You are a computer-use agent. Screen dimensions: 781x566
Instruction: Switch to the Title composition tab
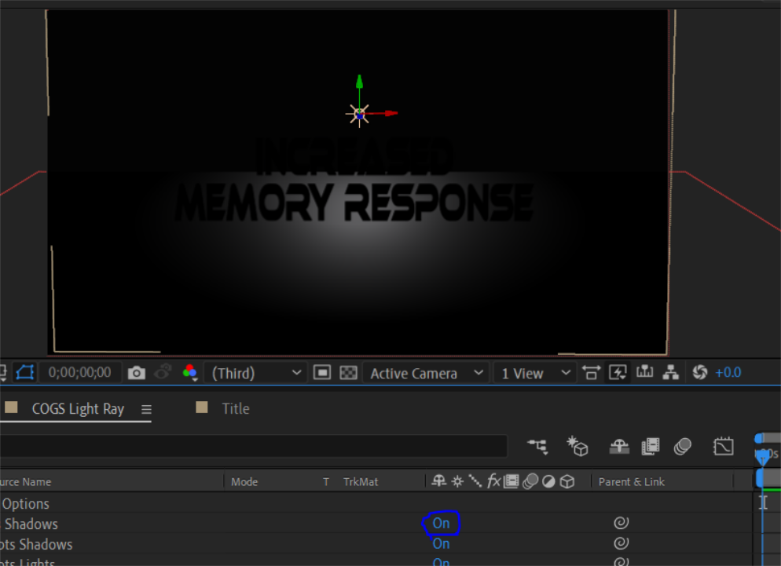pyautogui.click(x=236, y=408)
